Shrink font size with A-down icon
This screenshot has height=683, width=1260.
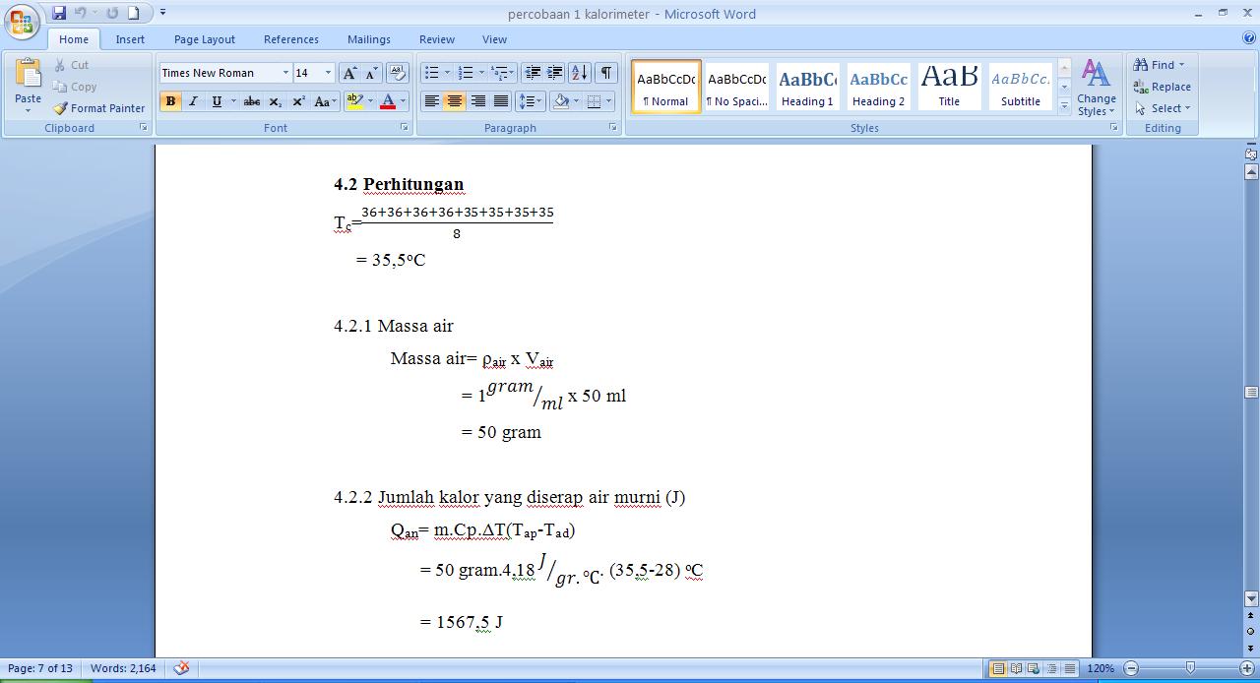pos(371,73)
